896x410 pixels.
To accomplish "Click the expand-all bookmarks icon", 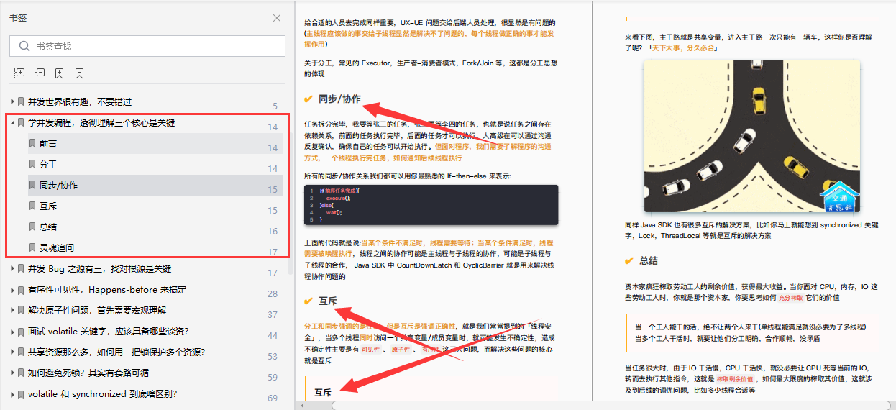I will [x=19, y=73].
